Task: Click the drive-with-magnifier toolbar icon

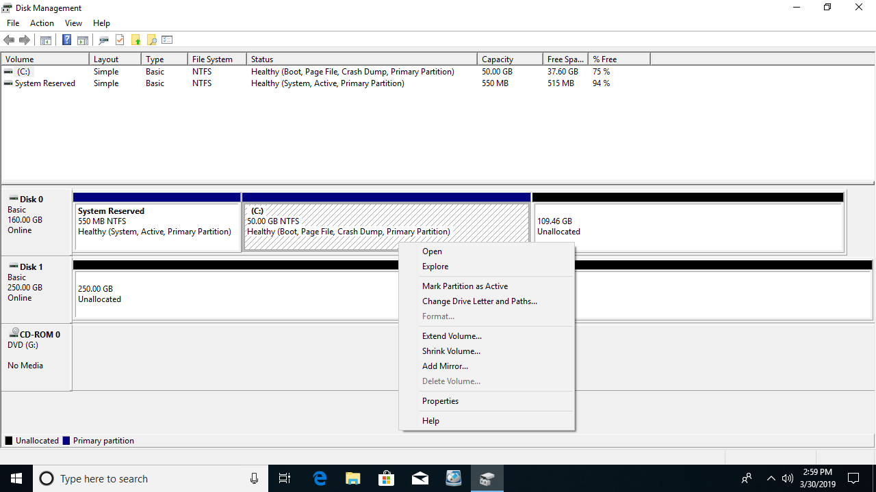Action: click(x=104, y=40)
